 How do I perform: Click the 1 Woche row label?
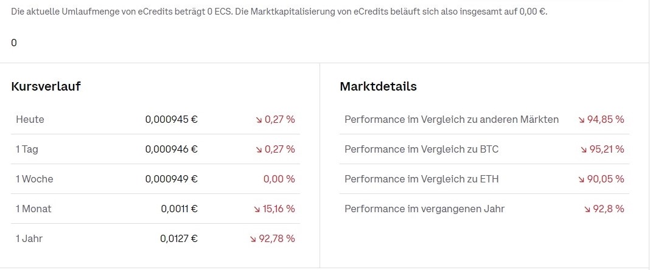(35, 179)
